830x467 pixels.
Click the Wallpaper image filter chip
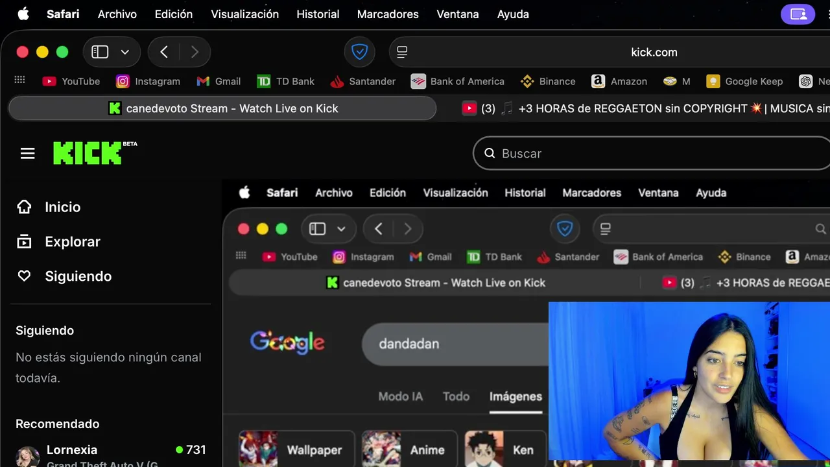297,449
